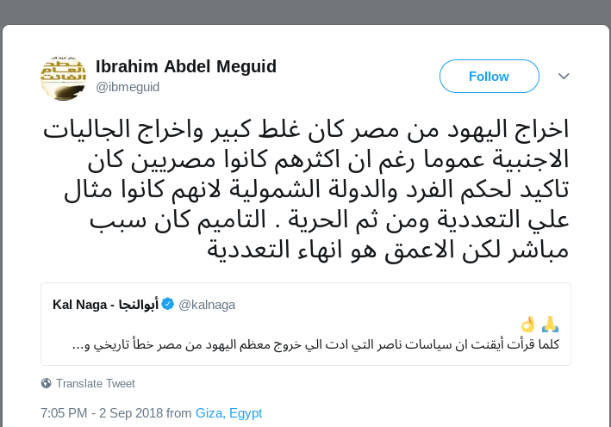611x427 pixels.
Task: Select the @kalnaga handle
Action: pyautogui.click(x=207, y=305)
